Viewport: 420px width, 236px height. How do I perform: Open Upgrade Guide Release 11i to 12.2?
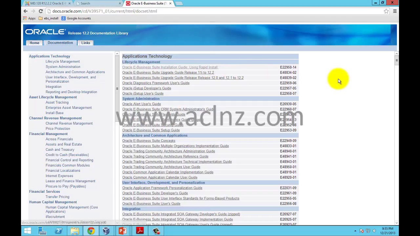click(168, 73)
